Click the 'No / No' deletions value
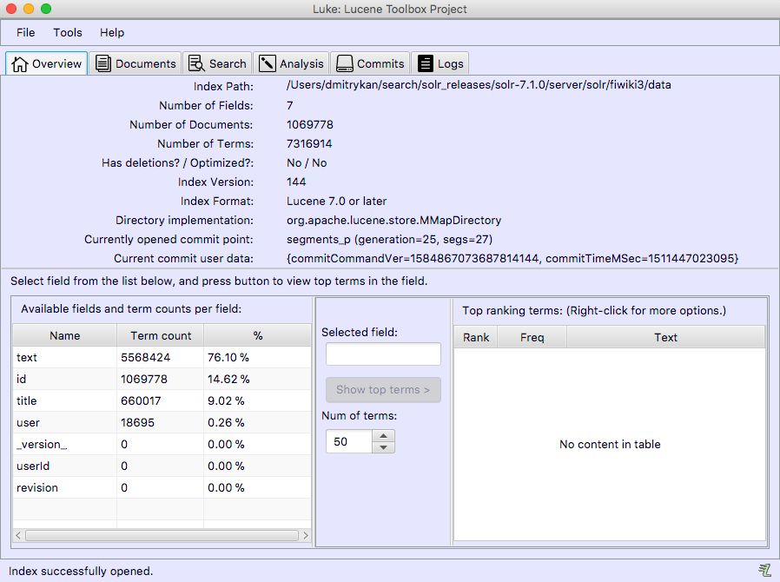This screenshot has height=582, width=780. coord(307,163)
